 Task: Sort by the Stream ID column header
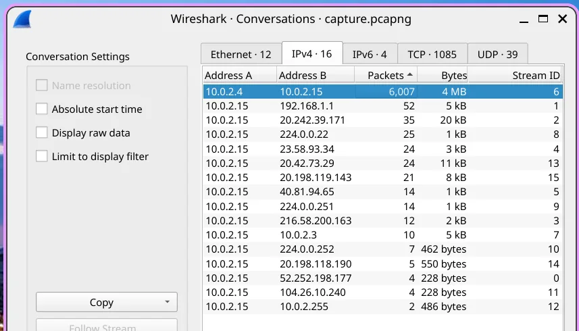coord(515,75)
